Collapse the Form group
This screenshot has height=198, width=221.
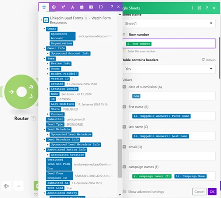pos(44,59)
